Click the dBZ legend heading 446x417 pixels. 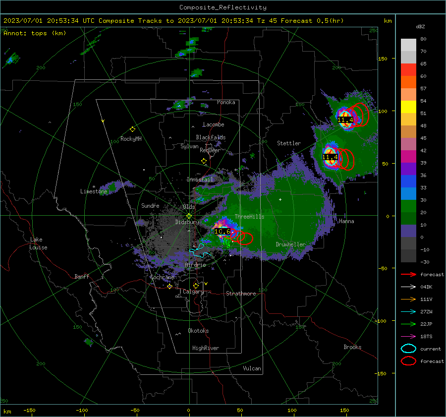(x=420, y=27)
